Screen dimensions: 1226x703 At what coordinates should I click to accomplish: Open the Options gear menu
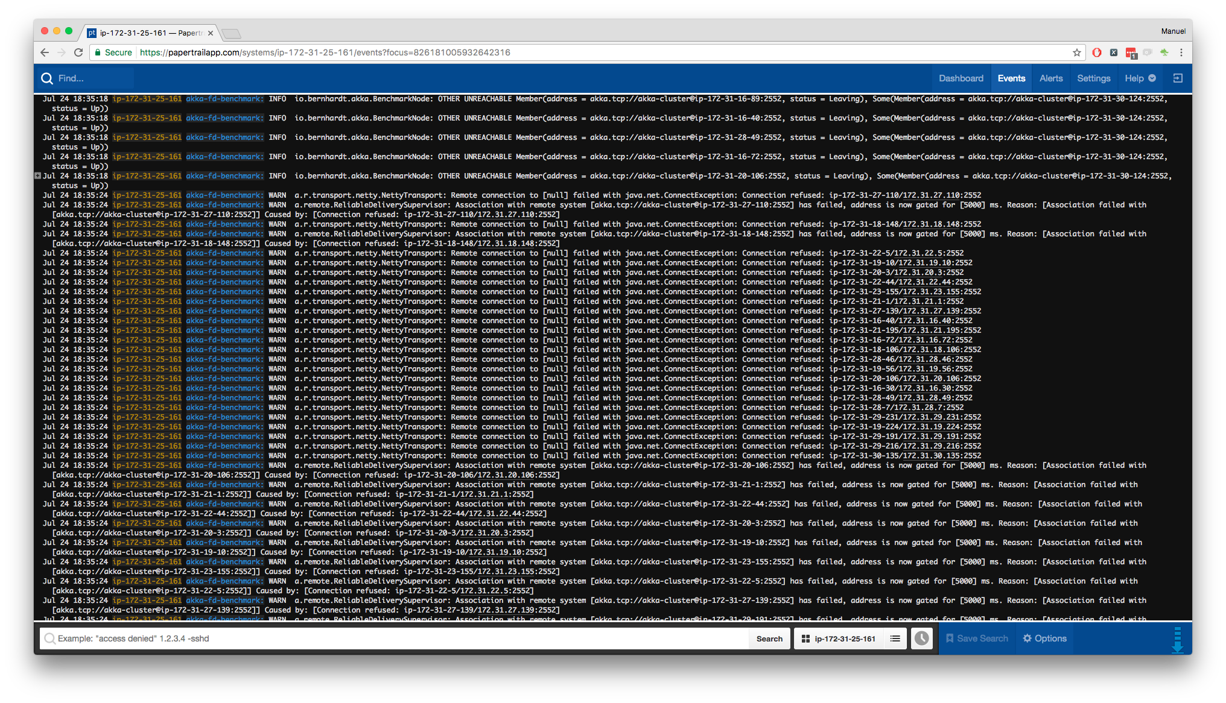(x=1044, y=638)
